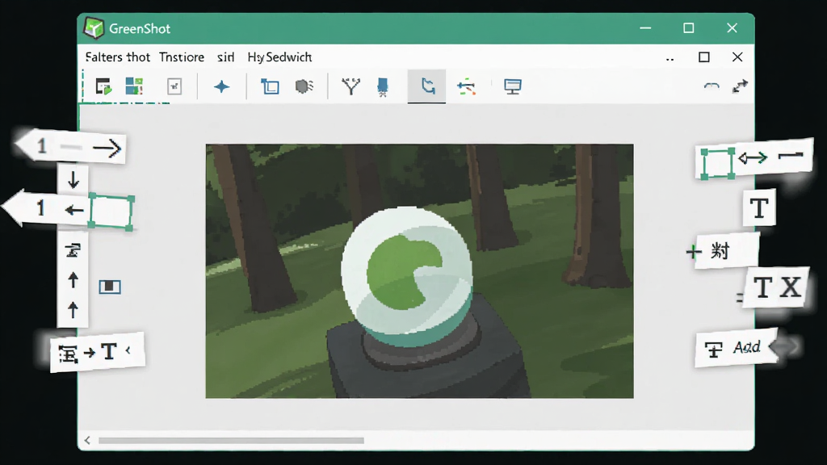
Task: Select the blue highlighter marker tool
Action: pyautogui.click(x=383, y=87)
